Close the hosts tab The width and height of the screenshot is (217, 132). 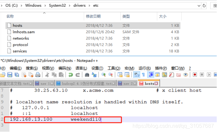pos(156,84)
